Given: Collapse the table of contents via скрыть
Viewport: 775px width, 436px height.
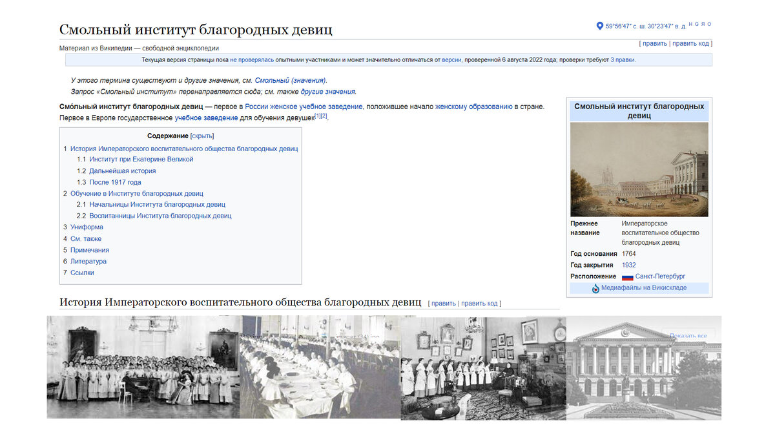Looking at the screenshot, I should (202, 136).
